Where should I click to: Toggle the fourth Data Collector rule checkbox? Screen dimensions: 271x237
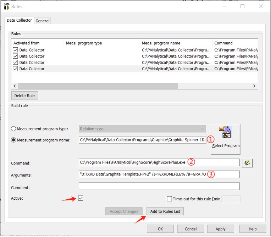pyautogui.click(x=15, y=69)
